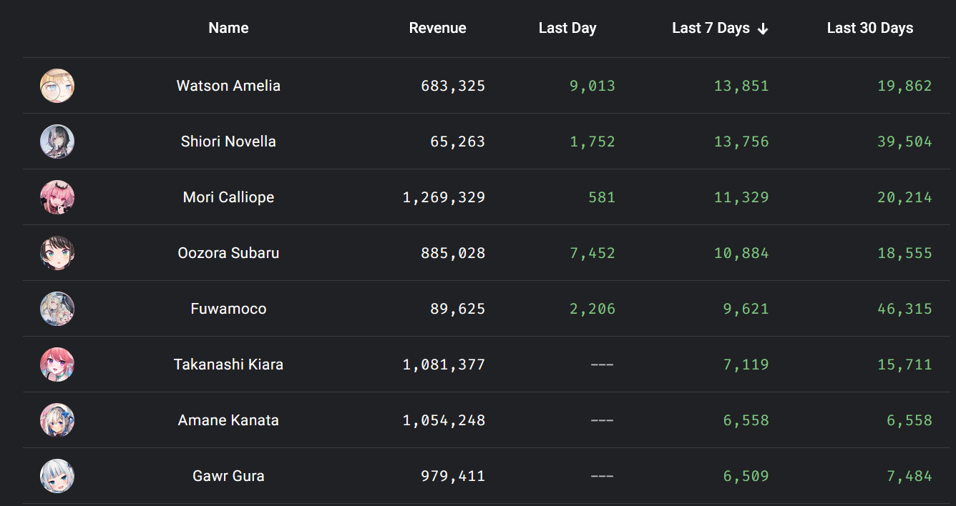
Task: Sort by Last 30 Days column header
Action: pos(869,28)
